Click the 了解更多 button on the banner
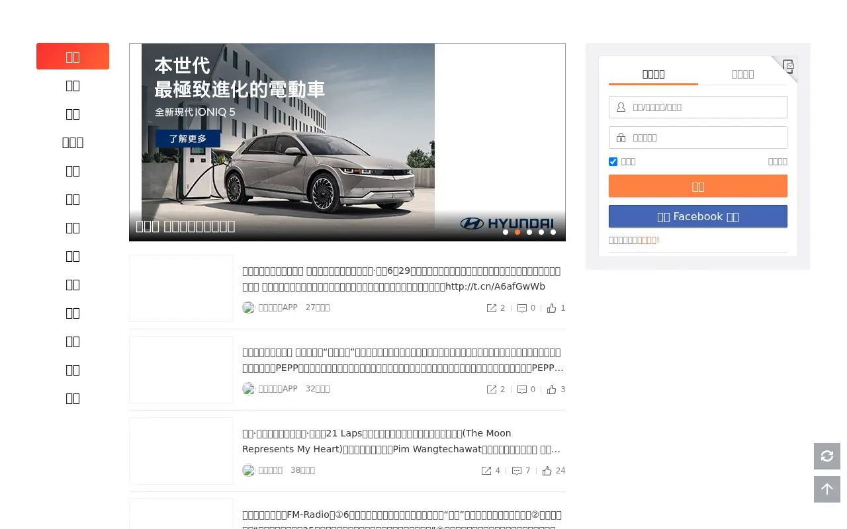847x529 pixels. tap(188, 139)
